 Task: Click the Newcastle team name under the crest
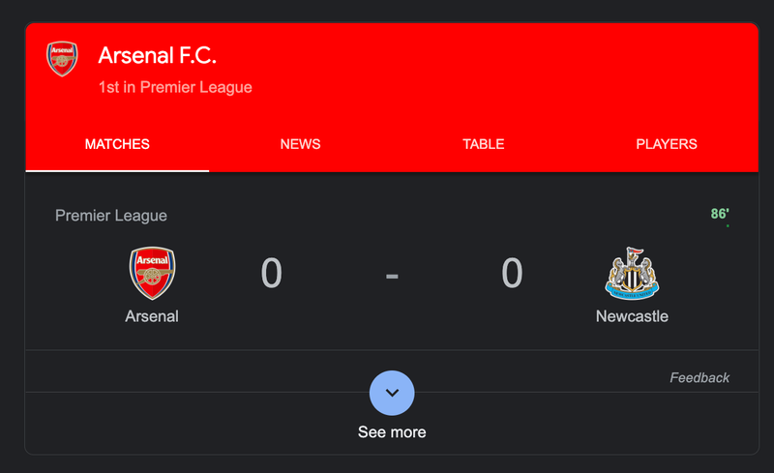tap(632, 316)
